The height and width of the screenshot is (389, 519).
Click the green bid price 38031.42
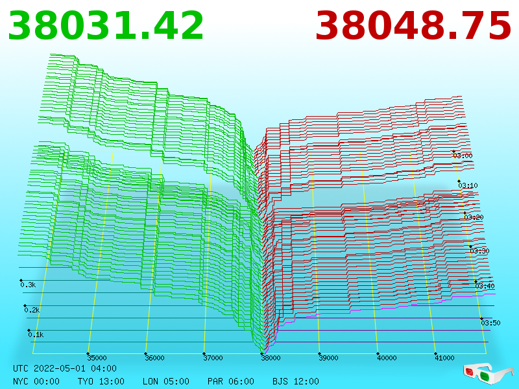click(x=106, y=26)
